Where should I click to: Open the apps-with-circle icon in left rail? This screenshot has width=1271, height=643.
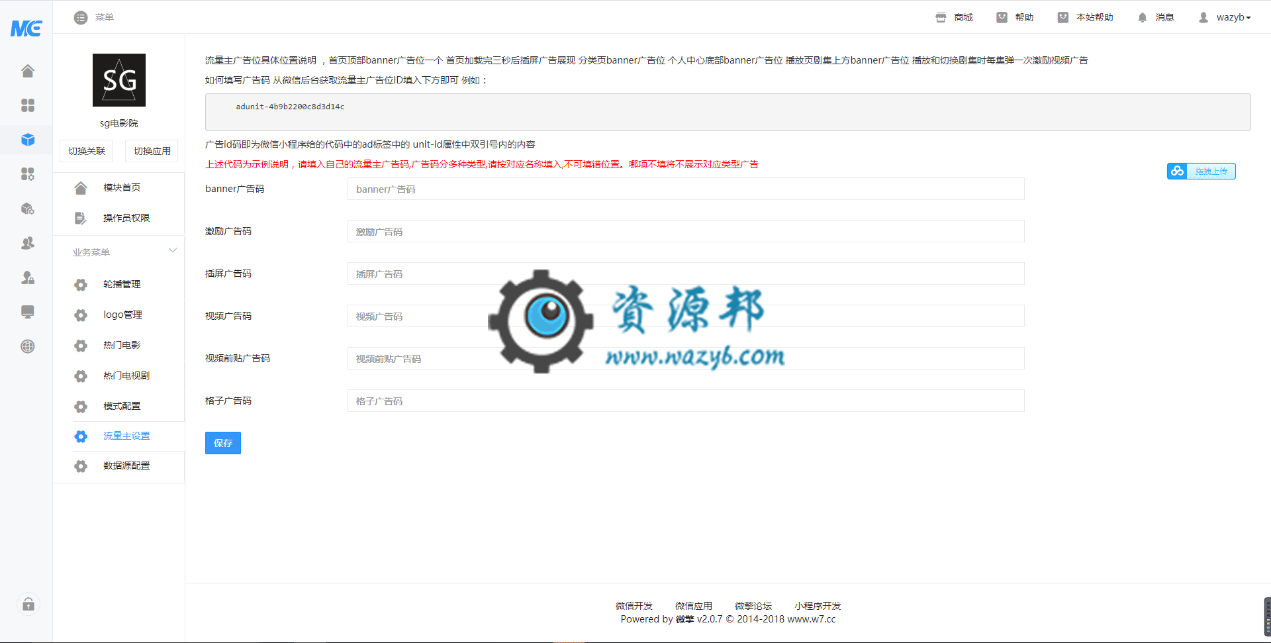coord(28,174)
